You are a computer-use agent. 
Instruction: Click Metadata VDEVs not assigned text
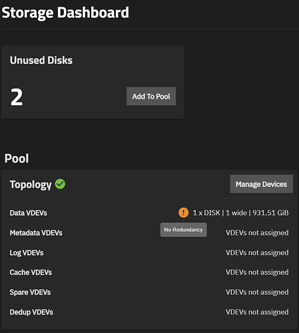pyautogui.click(x=257, y=232)
